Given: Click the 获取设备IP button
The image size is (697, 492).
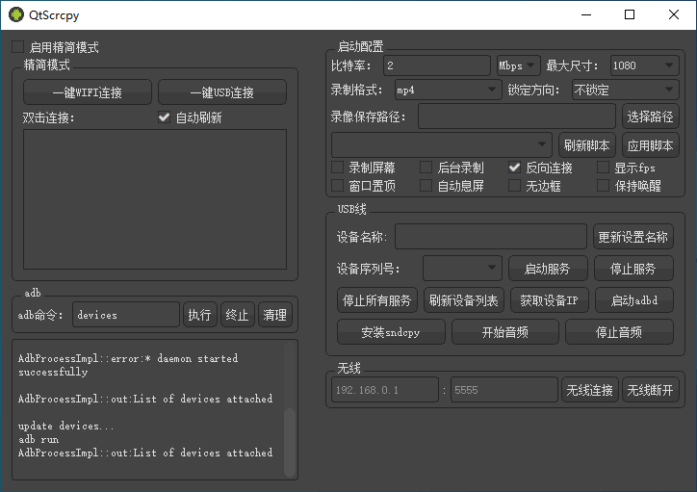Looking at the screenshot, I should [x=549, y=300].
